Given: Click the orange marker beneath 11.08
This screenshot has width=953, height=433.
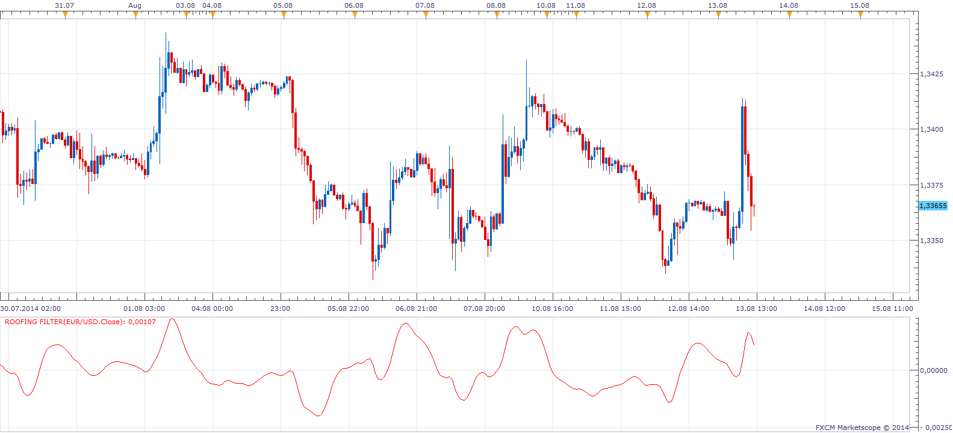Looking at the screenshot, I should pos(576,15).
